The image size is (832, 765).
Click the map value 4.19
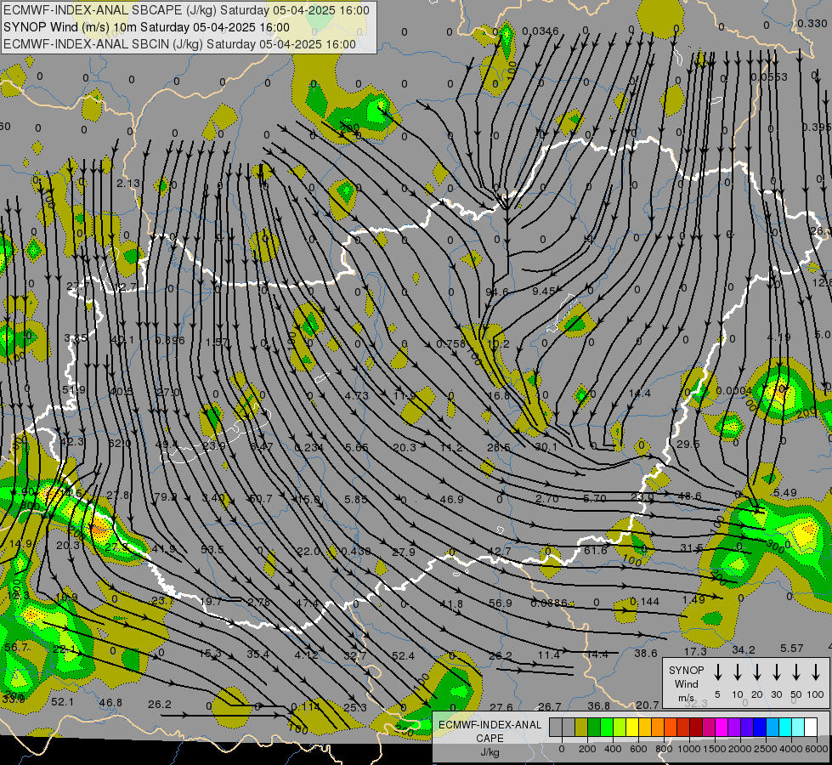(x=779, y=337)
